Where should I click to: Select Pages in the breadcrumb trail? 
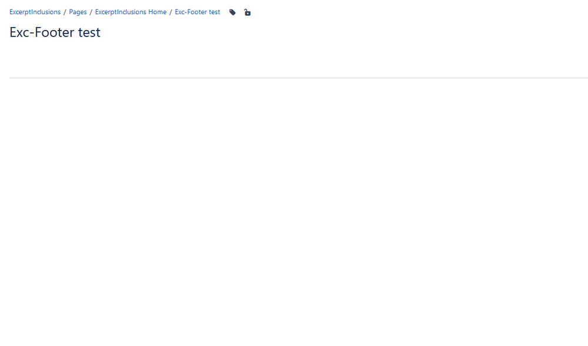77,12
